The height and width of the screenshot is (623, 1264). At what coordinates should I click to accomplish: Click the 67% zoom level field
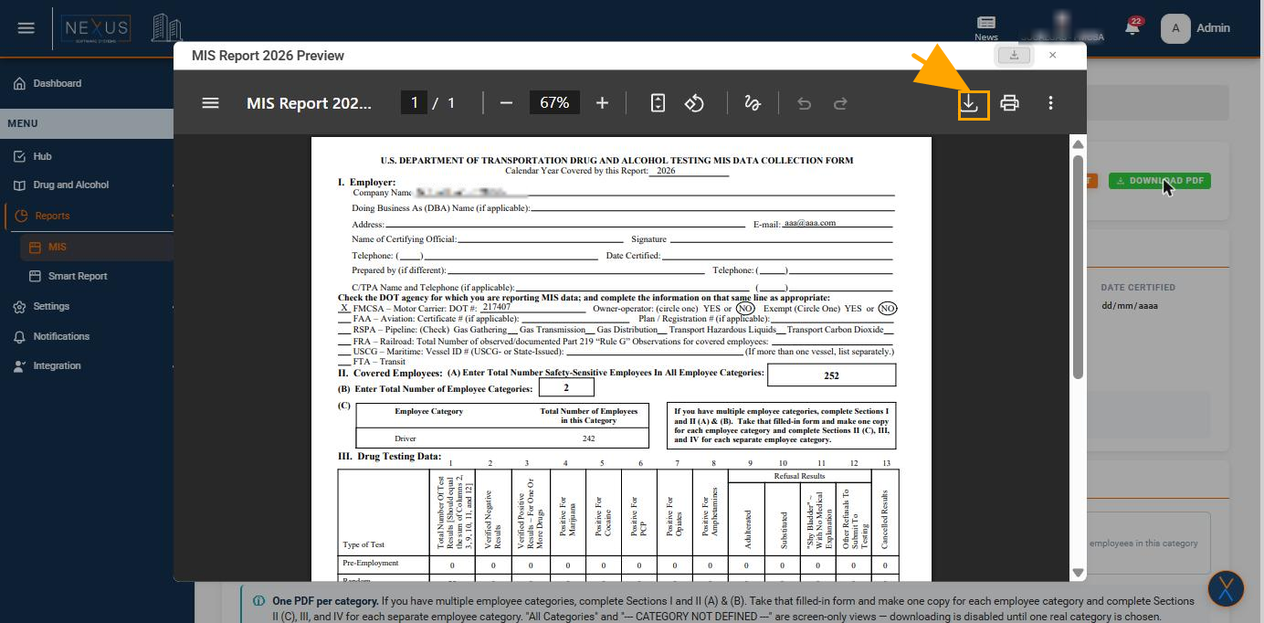tap(554, 103)
